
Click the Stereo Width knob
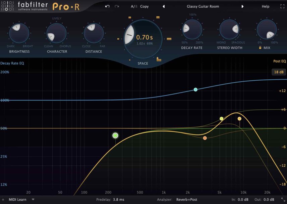click(x=230, y=29)
